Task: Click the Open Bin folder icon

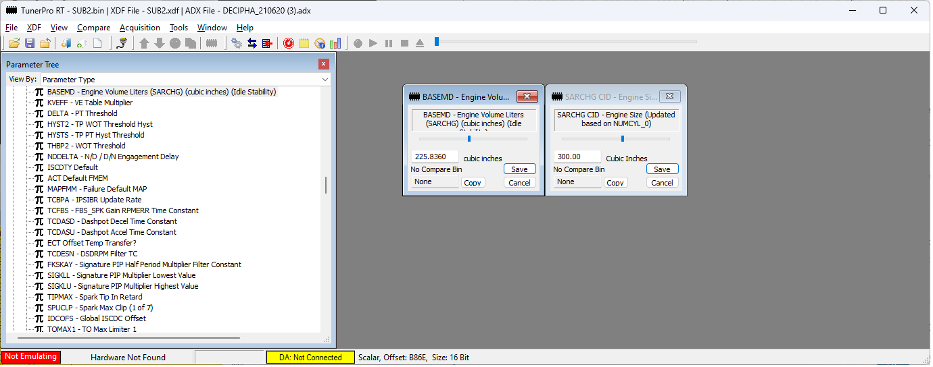Action: [x=14, y=43]
